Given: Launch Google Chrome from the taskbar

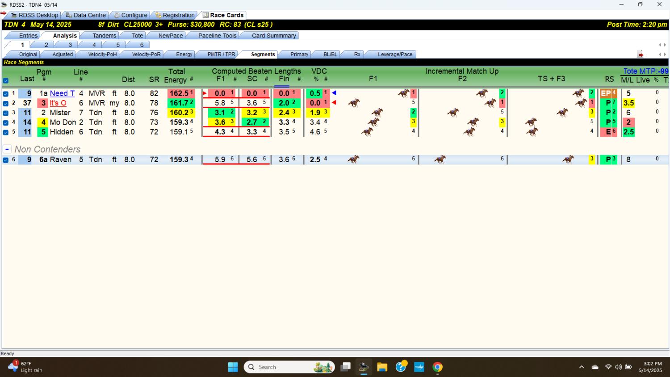Looking at the screenshot, I should (438, 367).
